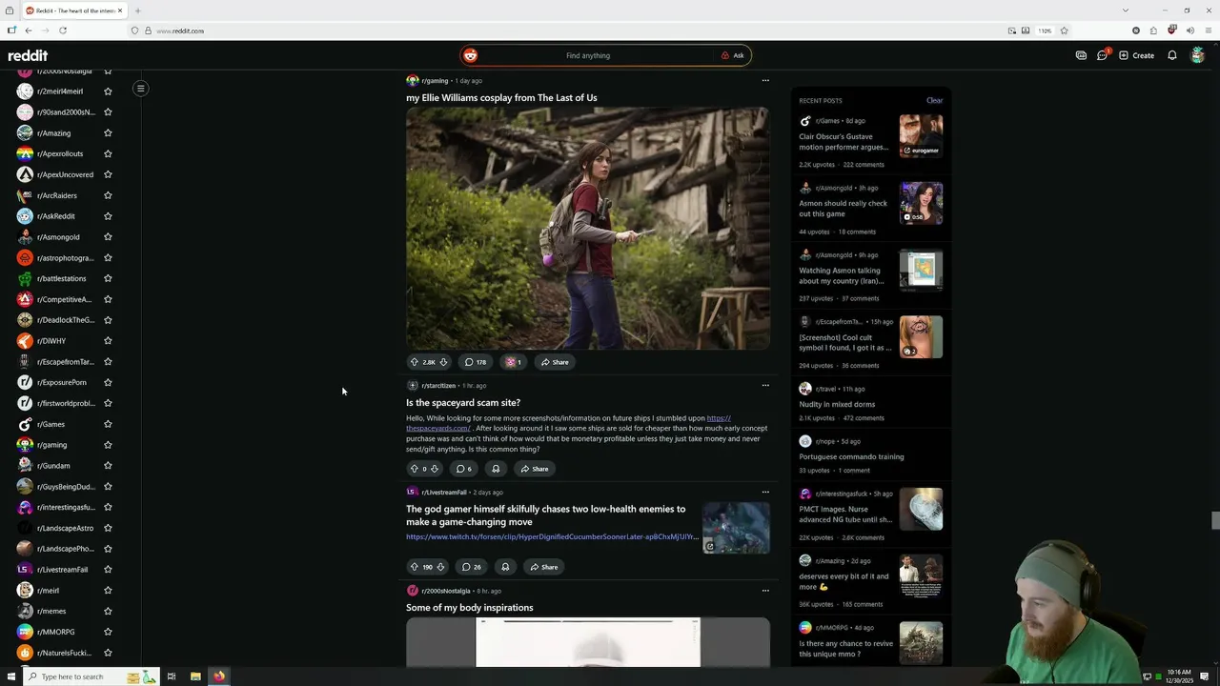Upvote the god gamer LivestreamFail post
Image resolution: width=1220 pixels, height=686 pixels.
415,567
